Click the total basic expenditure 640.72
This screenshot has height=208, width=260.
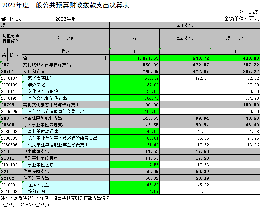coord(184,58)
